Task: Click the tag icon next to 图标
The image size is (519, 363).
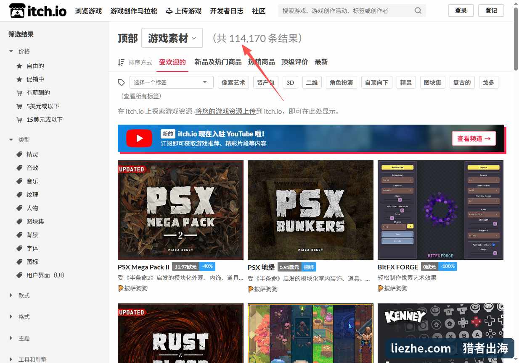Action: 19,262
